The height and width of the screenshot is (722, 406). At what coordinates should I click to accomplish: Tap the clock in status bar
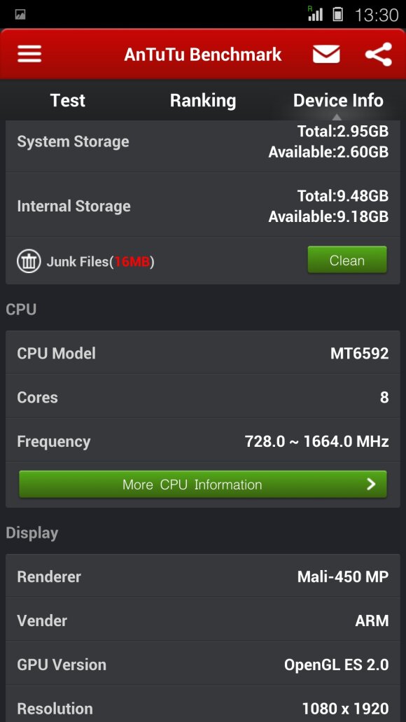pyautogui.click(x=376, y=15)
